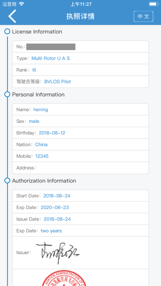Image resolution: width=161 pixels, height=286 pixels.
Task: Tap the Wi-Fi status icon
Action: point(21,4)
